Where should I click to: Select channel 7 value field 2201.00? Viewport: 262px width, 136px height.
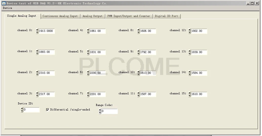97,94
